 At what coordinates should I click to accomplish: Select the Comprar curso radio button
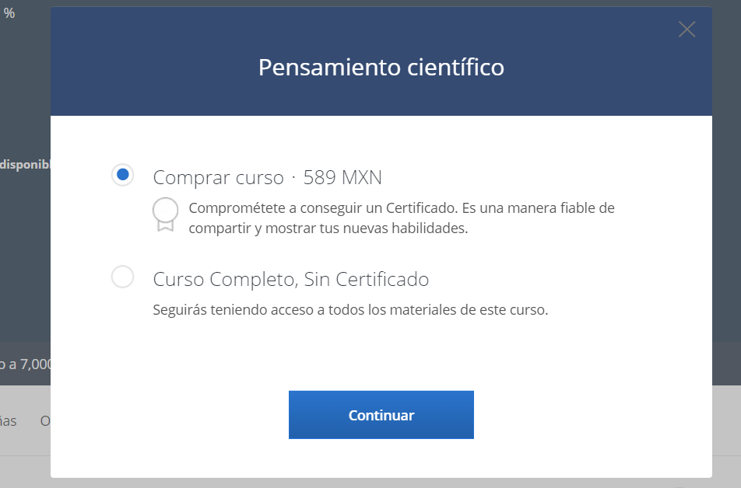pos(122,175)
